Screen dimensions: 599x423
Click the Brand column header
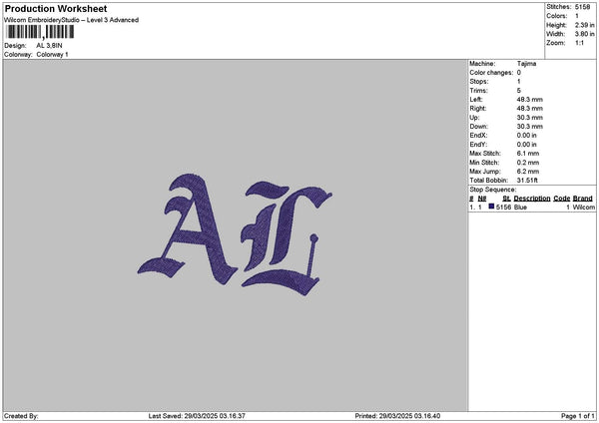point(583,199)
